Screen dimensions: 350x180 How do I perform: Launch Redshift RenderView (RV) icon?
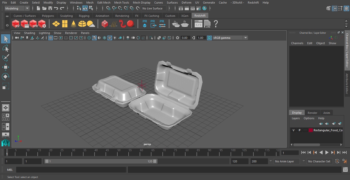pyautogui.click(x=16, y=24)
